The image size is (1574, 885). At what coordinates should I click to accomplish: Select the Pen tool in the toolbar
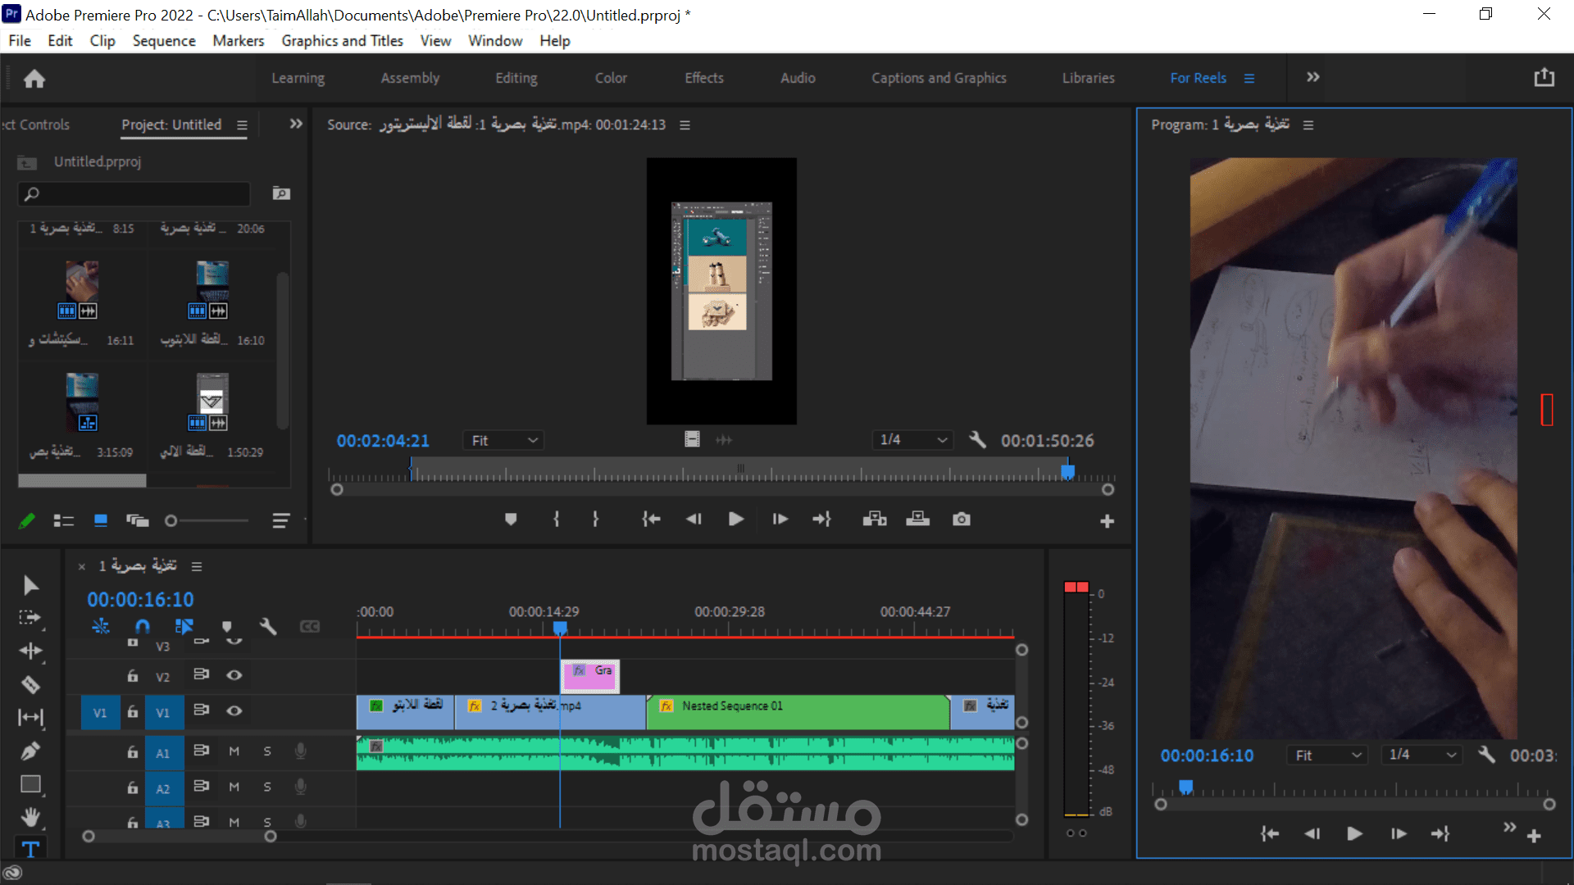point(30,751)
